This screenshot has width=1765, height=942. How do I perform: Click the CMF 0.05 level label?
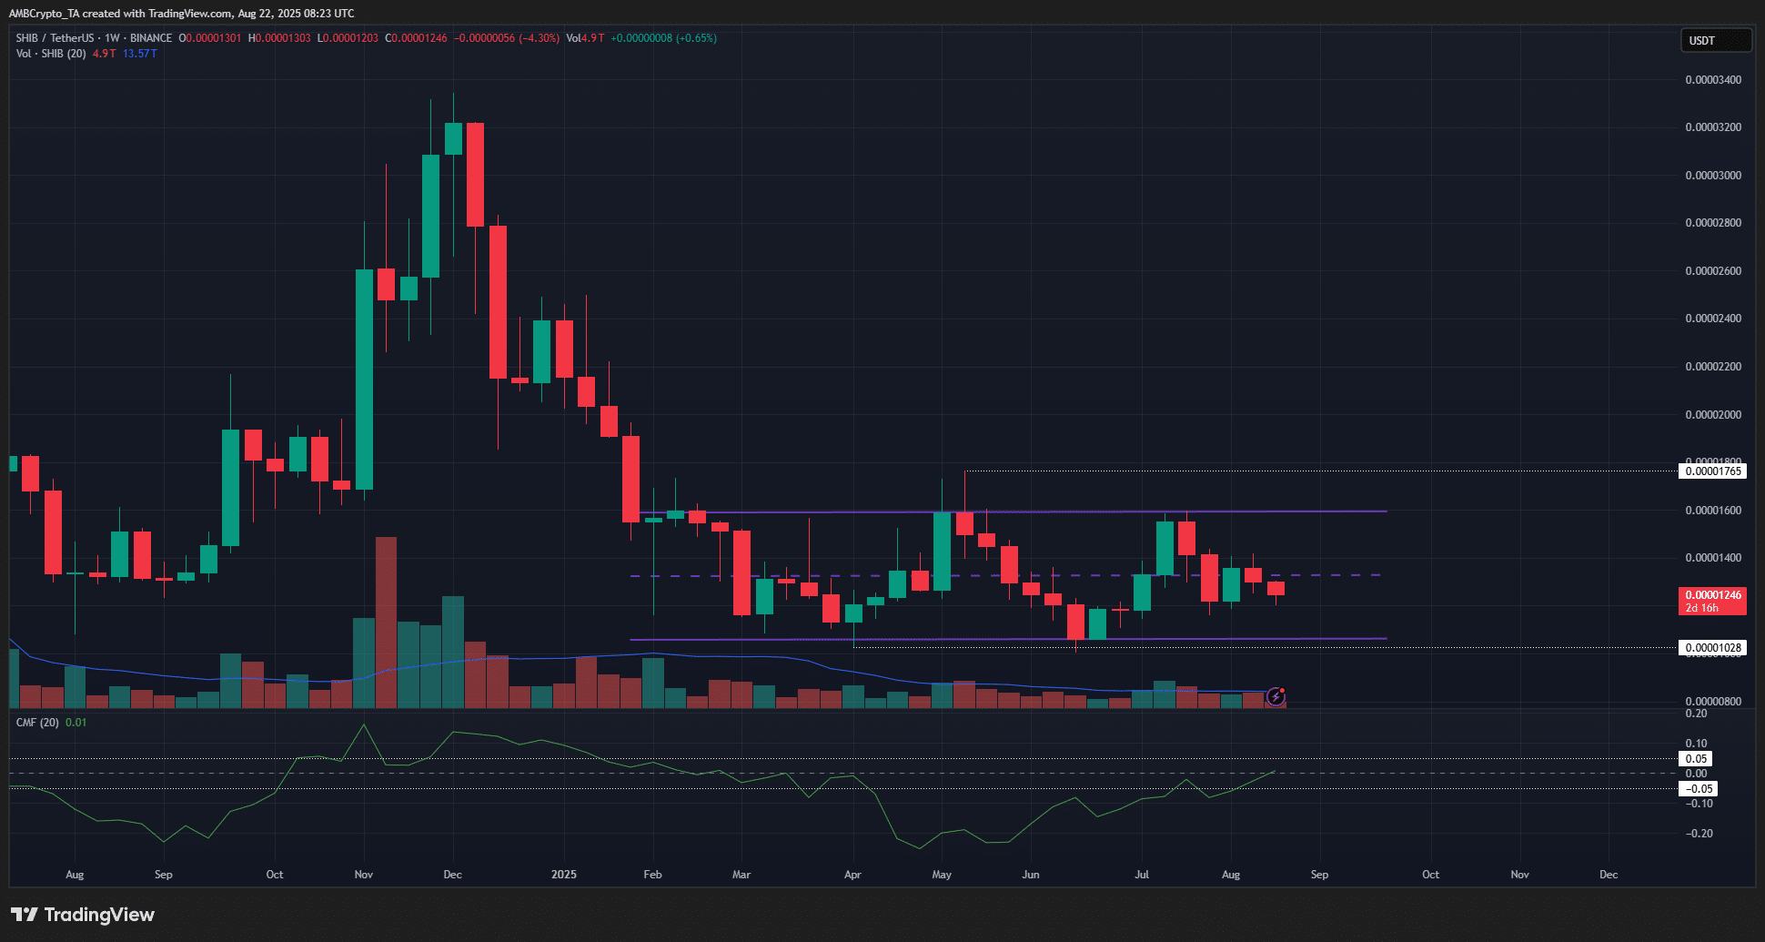(x=1696, y=759)
